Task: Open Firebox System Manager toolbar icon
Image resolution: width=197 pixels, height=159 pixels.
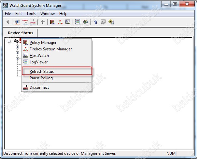Action: (x=60, y=22)
